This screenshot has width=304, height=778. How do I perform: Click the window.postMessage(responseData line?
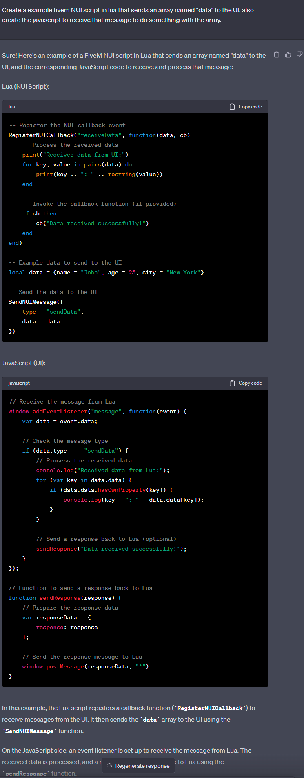click(87, 666)
